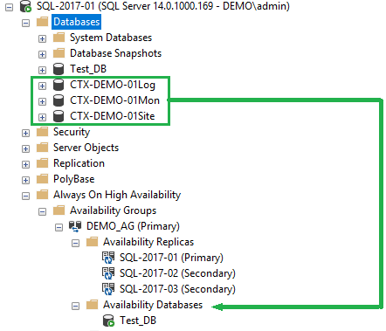
Task: Collapse the Availability Databases node
Action: coord(75,306)
